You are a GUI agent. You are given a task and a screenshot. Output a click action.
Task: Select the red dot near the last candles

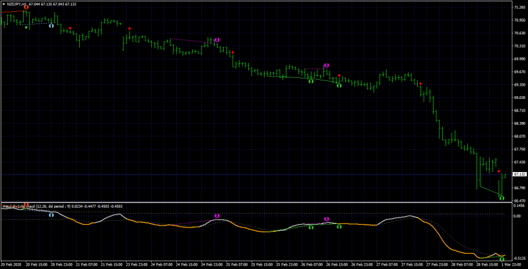[x=499, y=171]
